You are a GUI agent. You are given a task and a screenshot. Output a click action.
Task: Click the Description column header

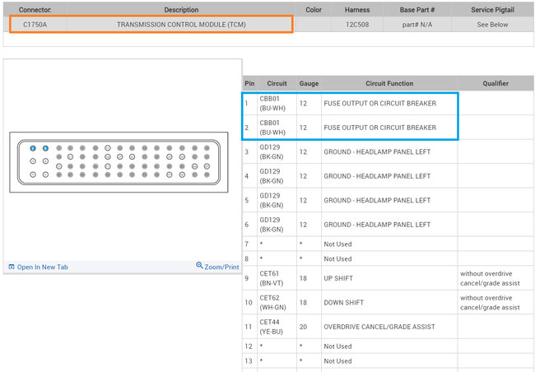181,10
